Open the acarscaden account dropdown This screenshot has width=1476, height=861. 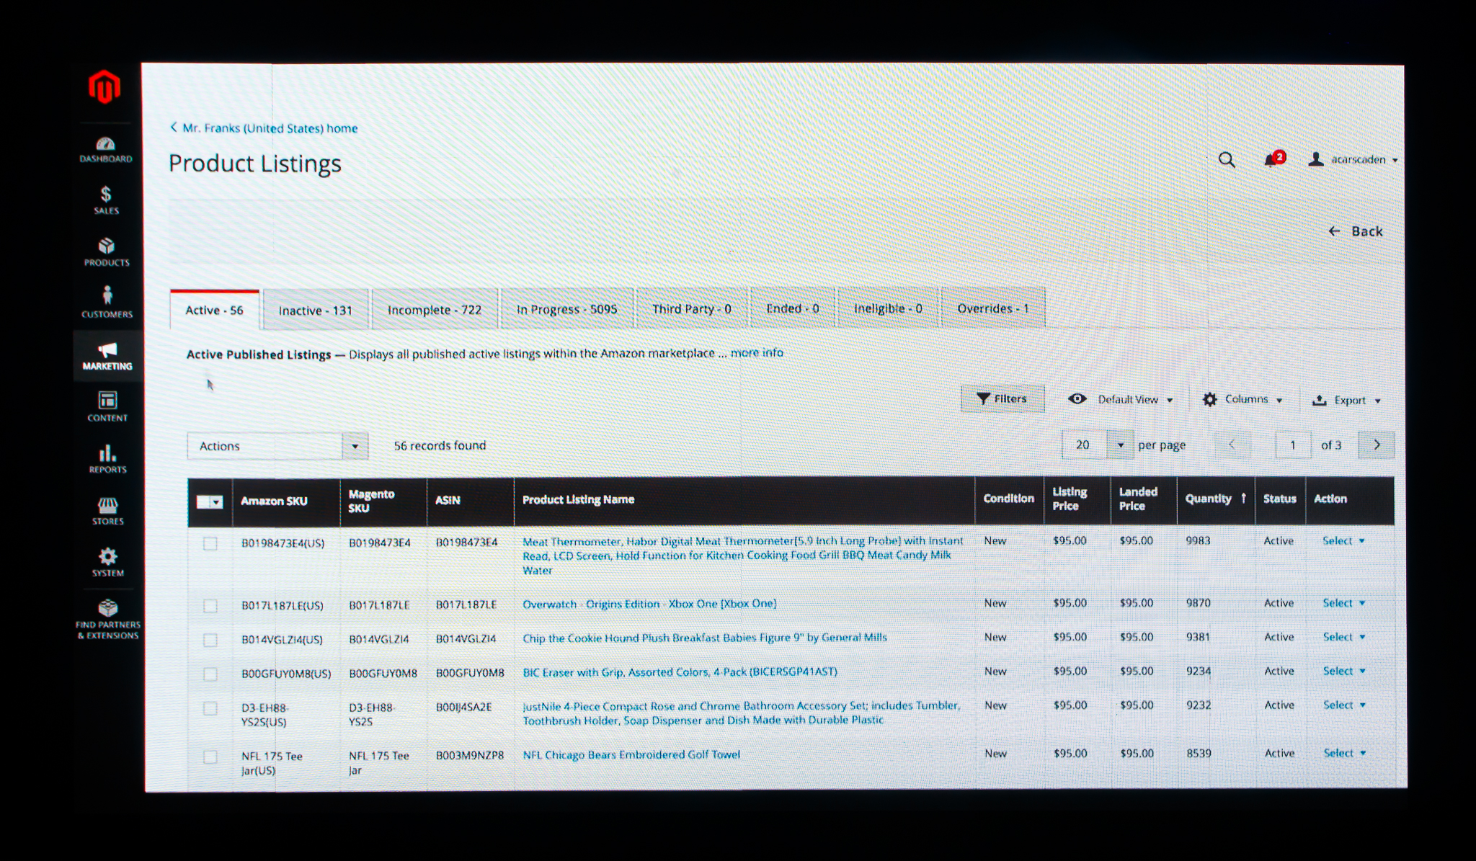pyautogui.click(x=1364, y=159)
